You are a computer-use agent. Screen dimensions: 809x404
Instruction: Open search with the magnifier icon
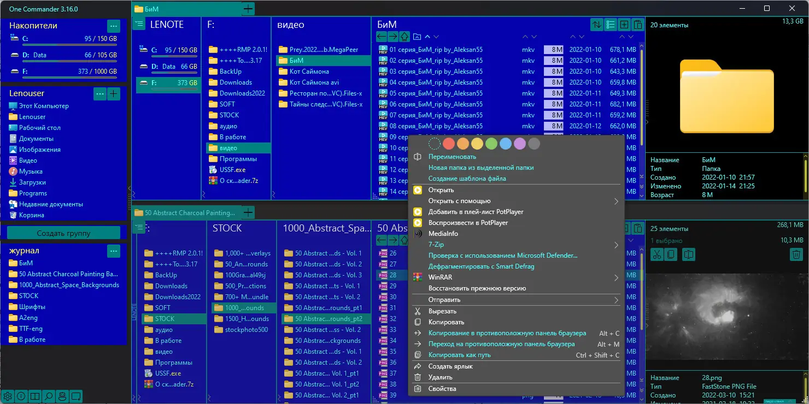point(49,396)
